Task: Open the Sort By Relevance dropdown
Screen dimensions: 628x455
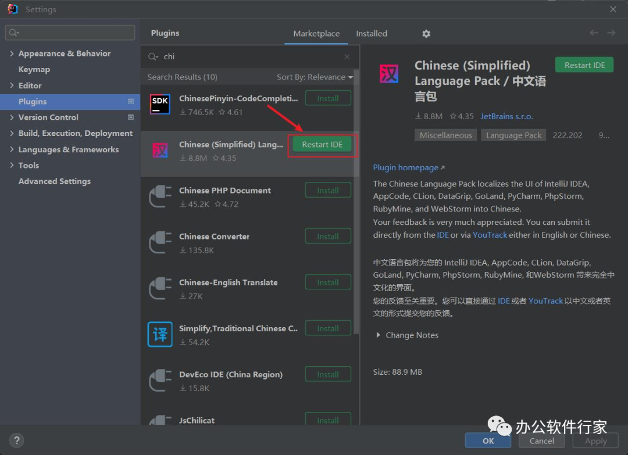Action: click(315, 77)
